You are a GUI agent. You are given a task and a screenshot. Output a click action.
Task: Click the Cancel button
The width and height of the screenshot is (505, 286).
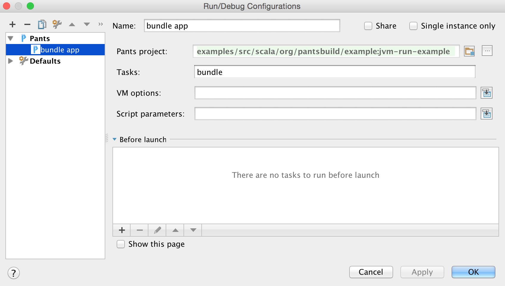pos(371,272)
